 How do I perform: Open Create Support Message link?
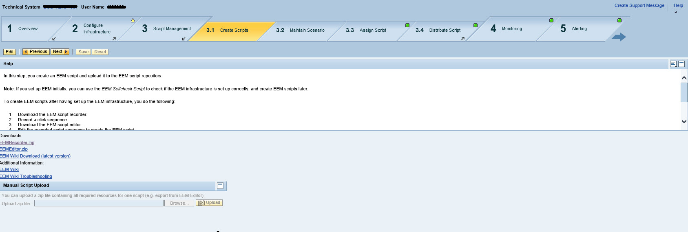[x=639, y=5]
